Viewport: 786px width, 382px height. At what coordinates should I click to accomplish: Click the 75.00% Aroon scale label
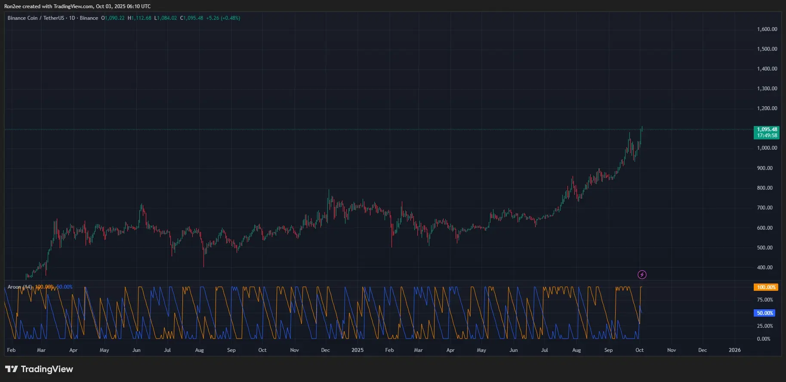[x=764, y=300]
